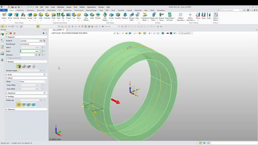The width and height of the screenshot is (258, 145).
Task: Select the Lip tool
Action: (x=74, y=16)
